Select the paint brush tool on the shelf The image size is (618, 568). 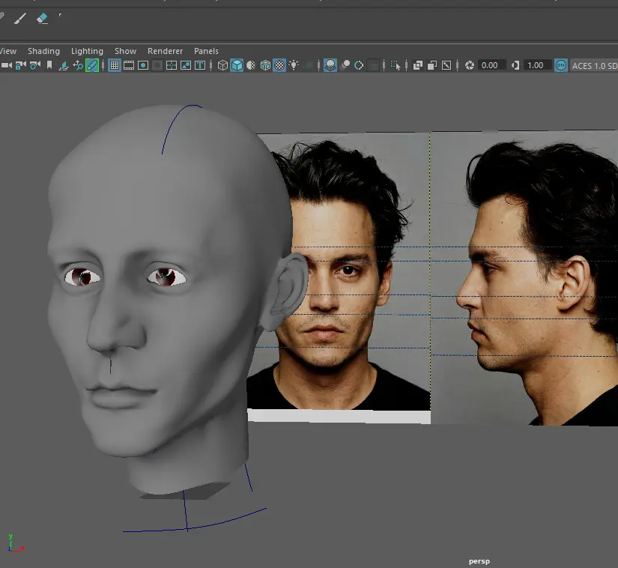19,17
